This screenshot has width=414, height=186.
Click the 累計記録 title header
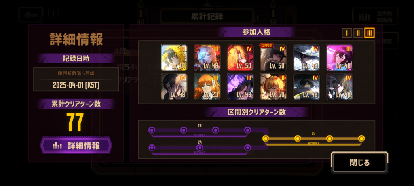[x=207, y=16]
